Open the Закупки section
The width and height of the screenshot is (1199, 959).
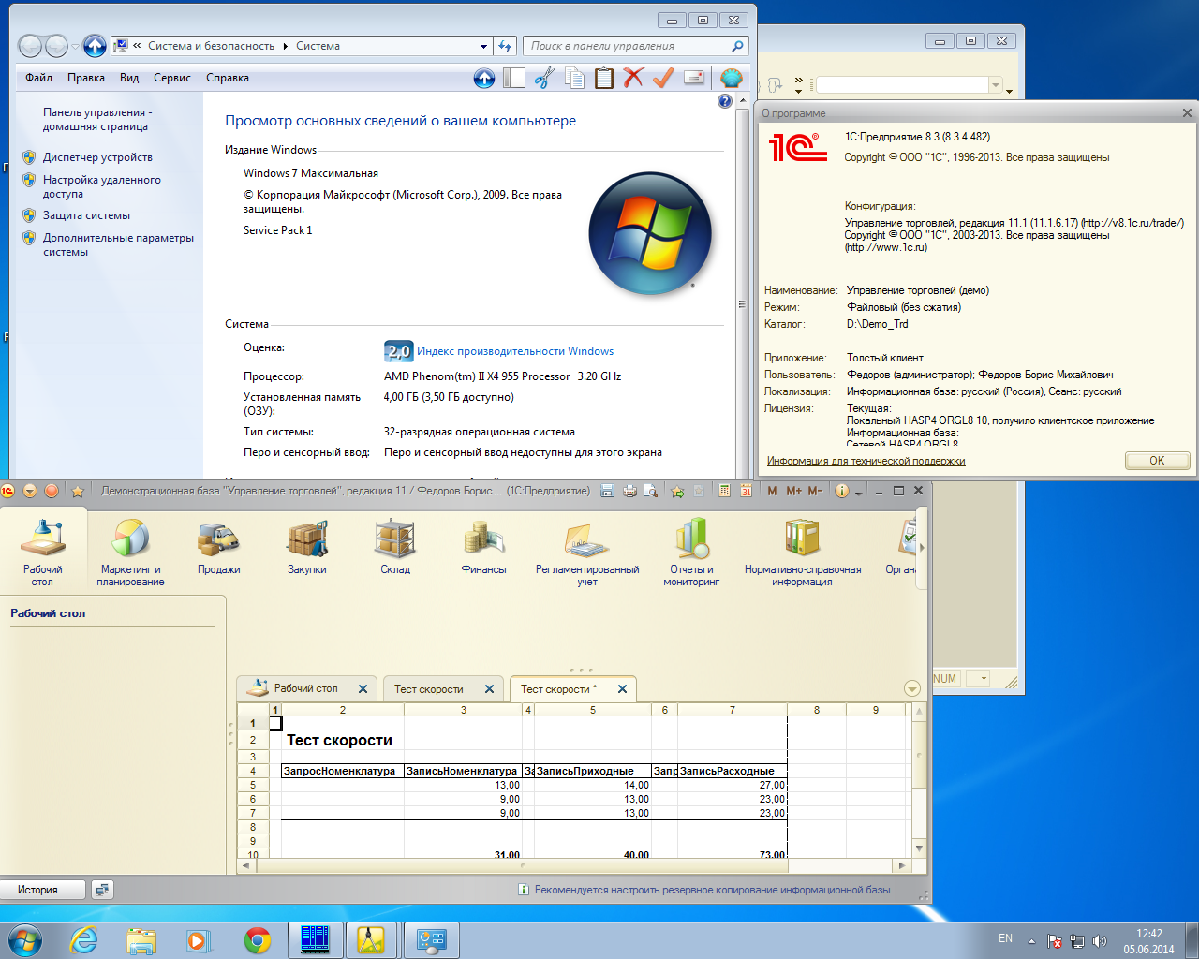pyautogui.click(x=307, y=548)
